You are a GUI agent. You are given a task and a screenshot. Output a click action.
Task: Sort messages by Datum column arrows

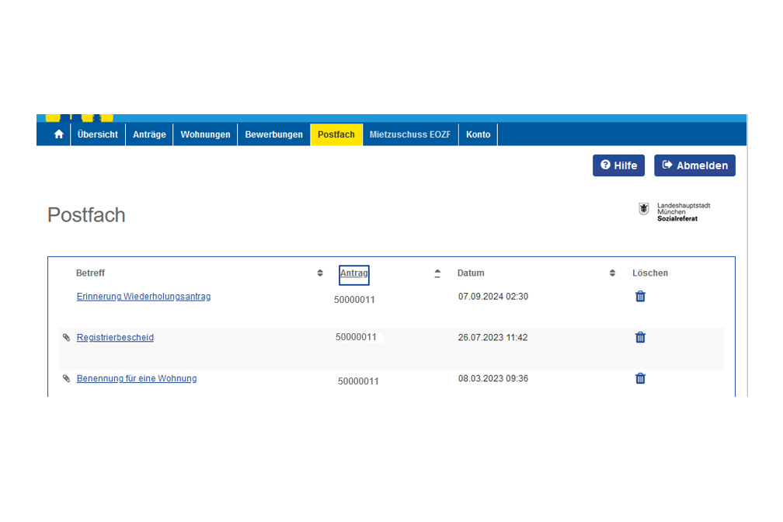[612, 273]
